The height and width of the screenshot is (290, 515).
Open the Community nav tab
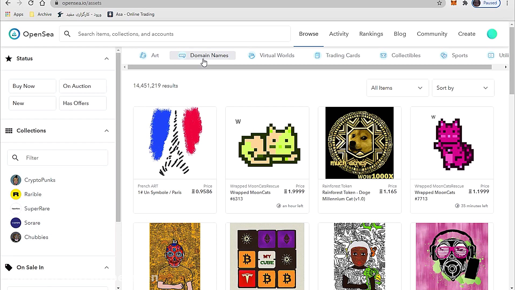(x=432, y=34)
